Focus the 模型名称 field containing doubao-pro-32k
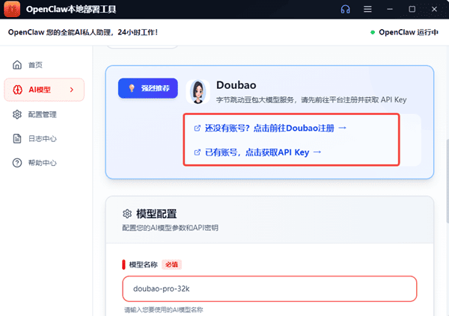Viewport: 449px width, 316px height. click(269, 288)
